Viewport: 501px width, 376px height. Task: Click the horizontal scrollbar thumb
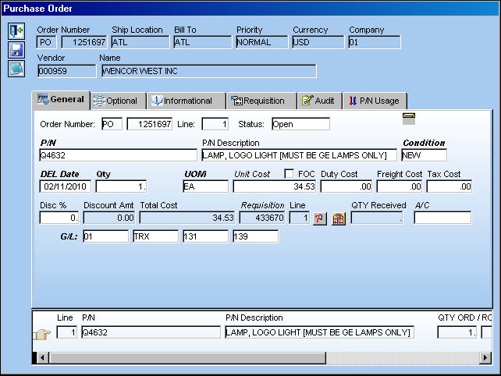point(187,358)
